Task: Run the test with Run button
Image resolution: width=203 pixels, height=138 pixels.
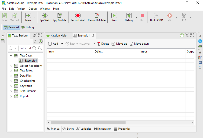Action: click(114, 17)
